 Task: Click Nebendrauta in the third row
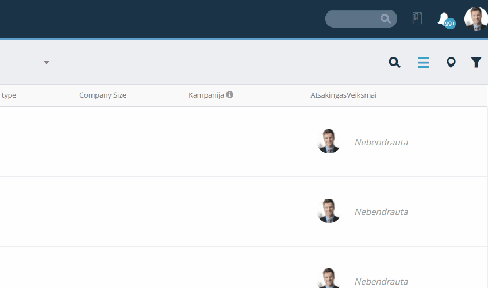pyautogui.click(x=381, y=282)
